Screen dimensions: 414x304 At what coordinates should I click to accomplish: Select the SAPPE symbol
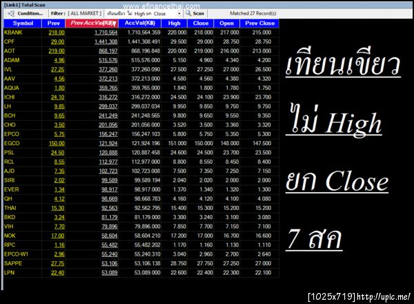(13, 263)
